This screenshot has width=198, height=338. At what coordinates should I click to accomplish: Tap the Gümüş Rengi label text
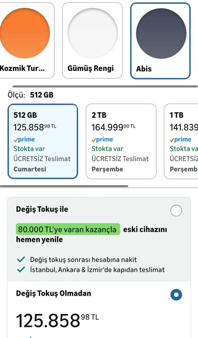pos(91,68)
